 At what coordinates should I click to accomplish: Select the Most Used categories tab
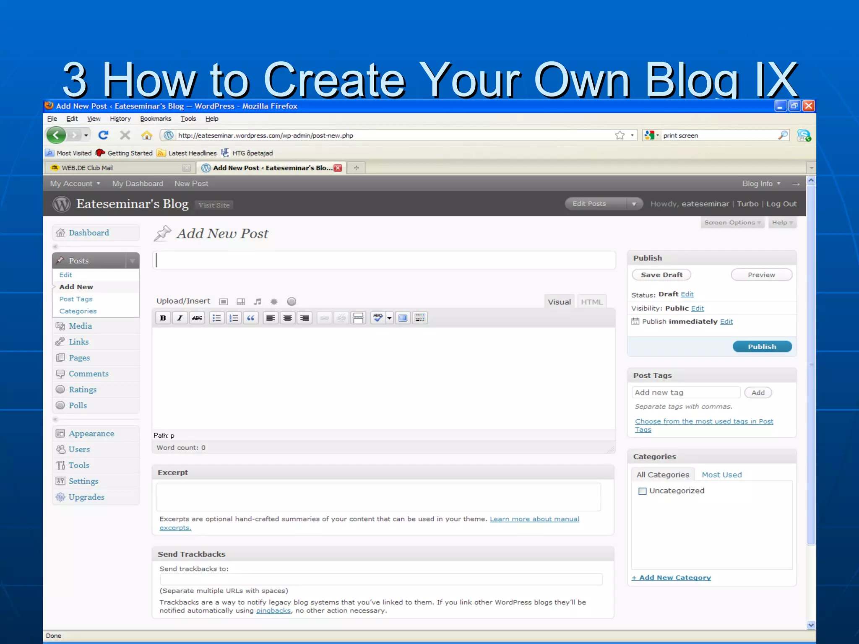(721, 475)
